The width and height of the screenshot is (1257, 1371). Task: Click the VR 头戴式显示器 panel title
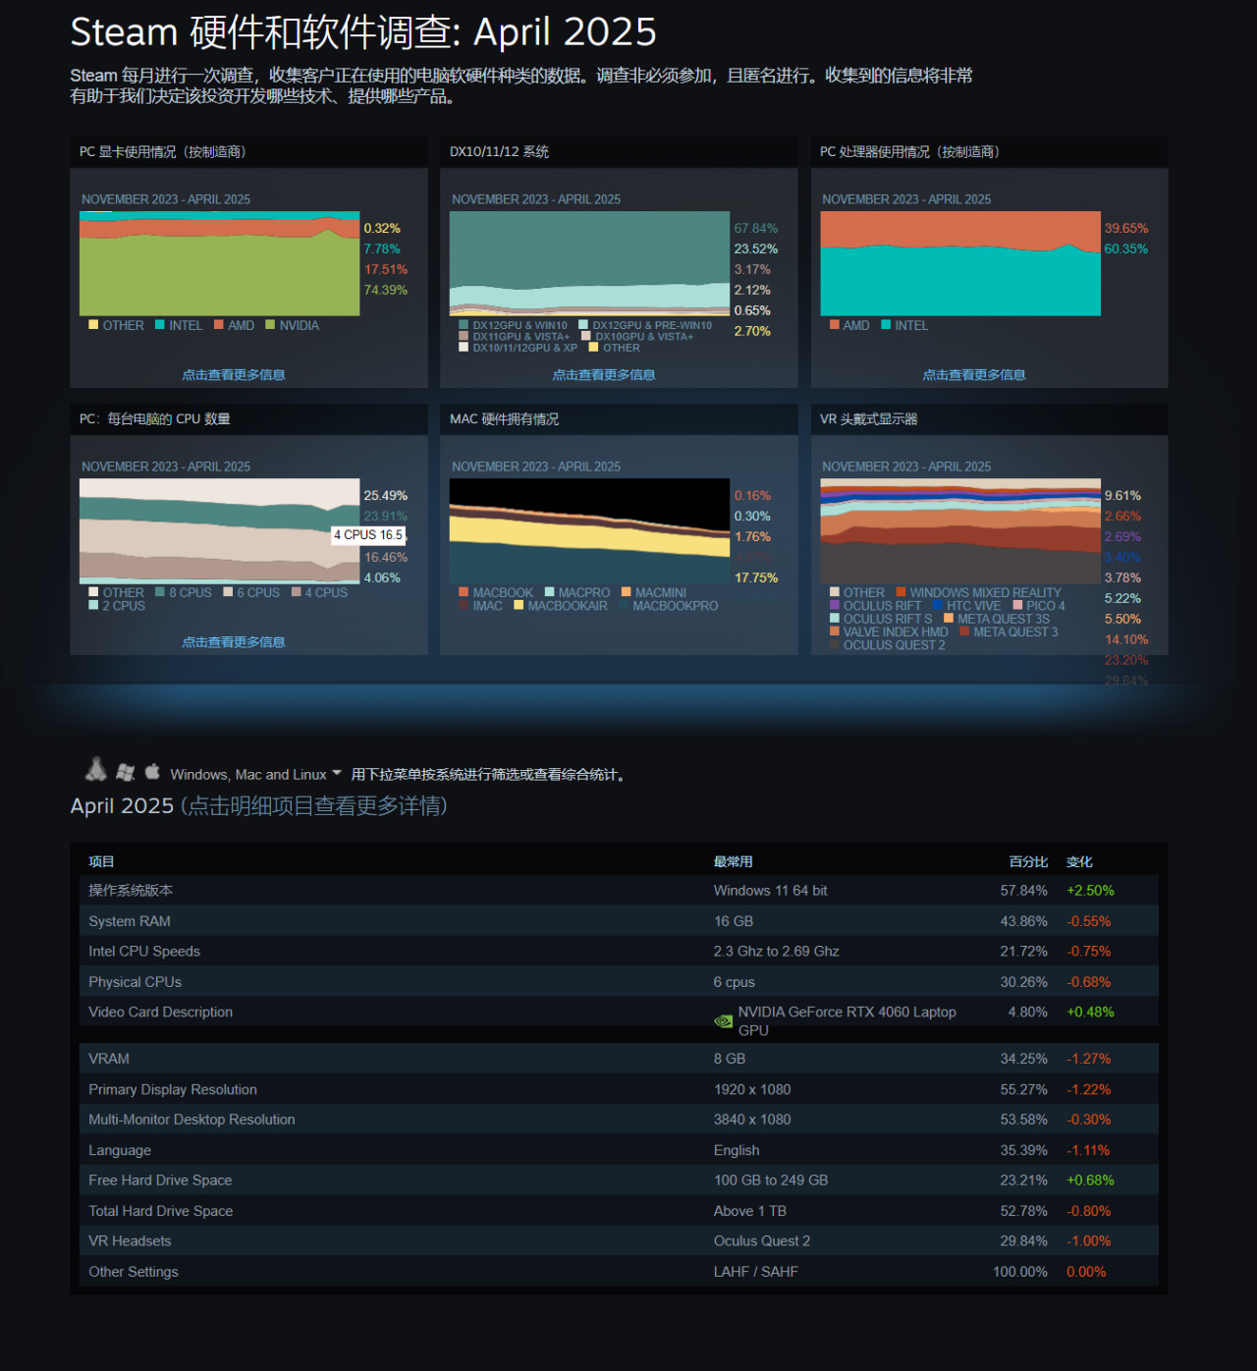point(869,419)
